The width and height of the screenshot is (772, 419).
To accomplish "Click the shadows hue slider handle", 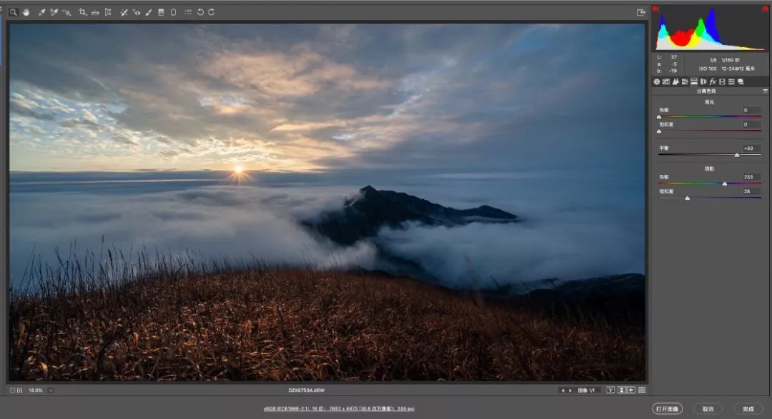I will pos(725,184).
